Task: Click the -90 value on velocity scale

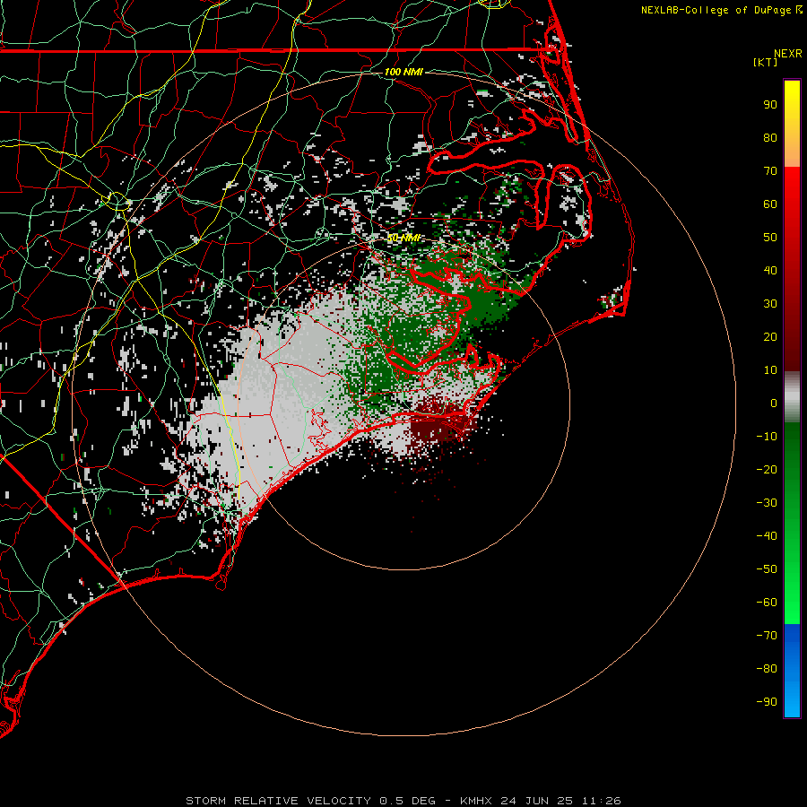Action: pos(767,702)
